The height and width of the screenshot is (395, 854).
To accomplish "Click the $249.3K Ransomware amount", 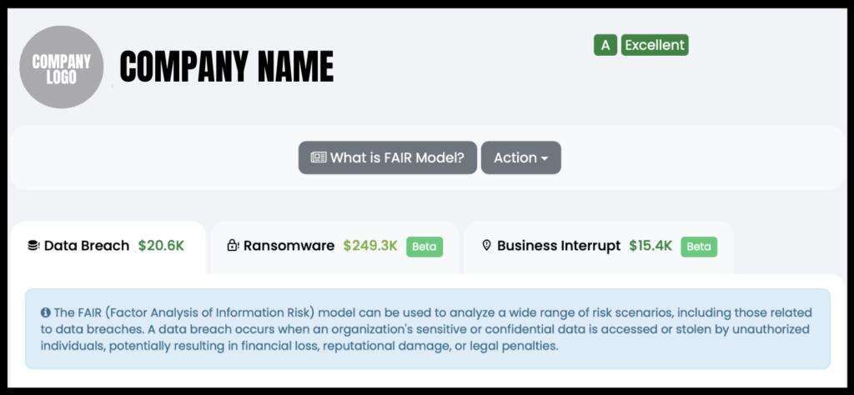I will point(370,246).
